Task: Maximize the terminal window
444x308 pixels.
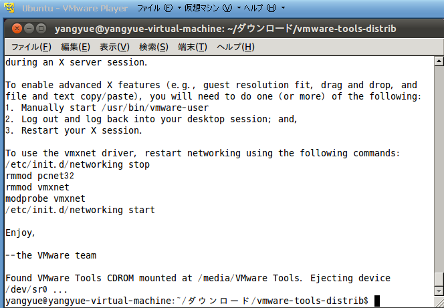Action: coord(41,29)
